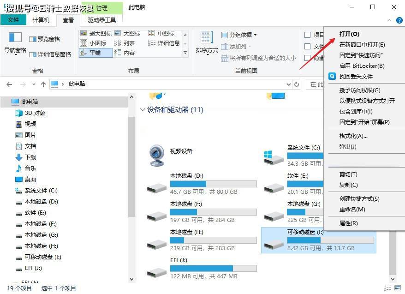Toggle the 文件扩展名 checkbox
Screen dimensions: 405x294
(307, 47)
